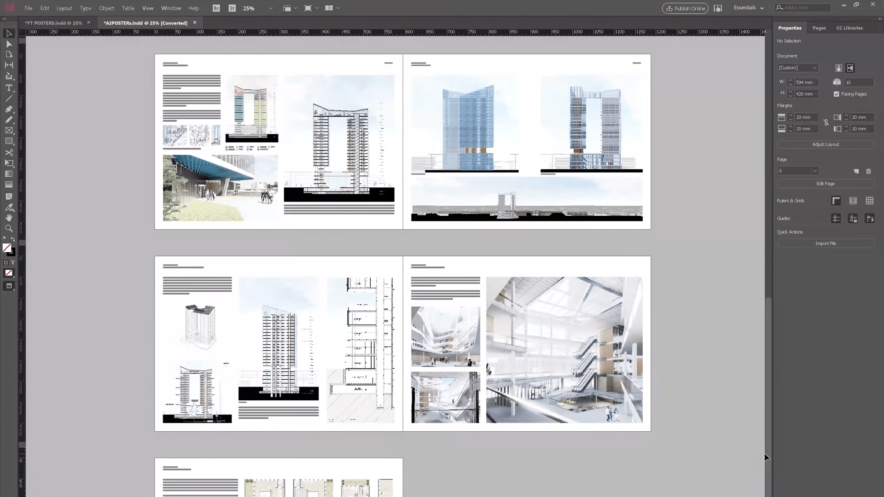Click the Fill color swatch
The image size is (884, 497).
(6, 248)
